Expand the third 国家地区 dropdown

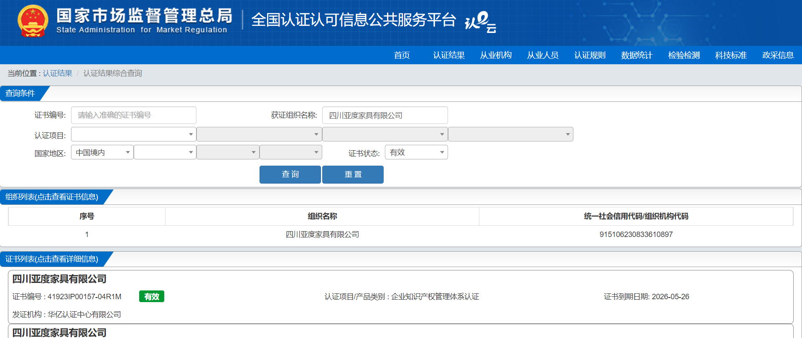click(228, 152)
